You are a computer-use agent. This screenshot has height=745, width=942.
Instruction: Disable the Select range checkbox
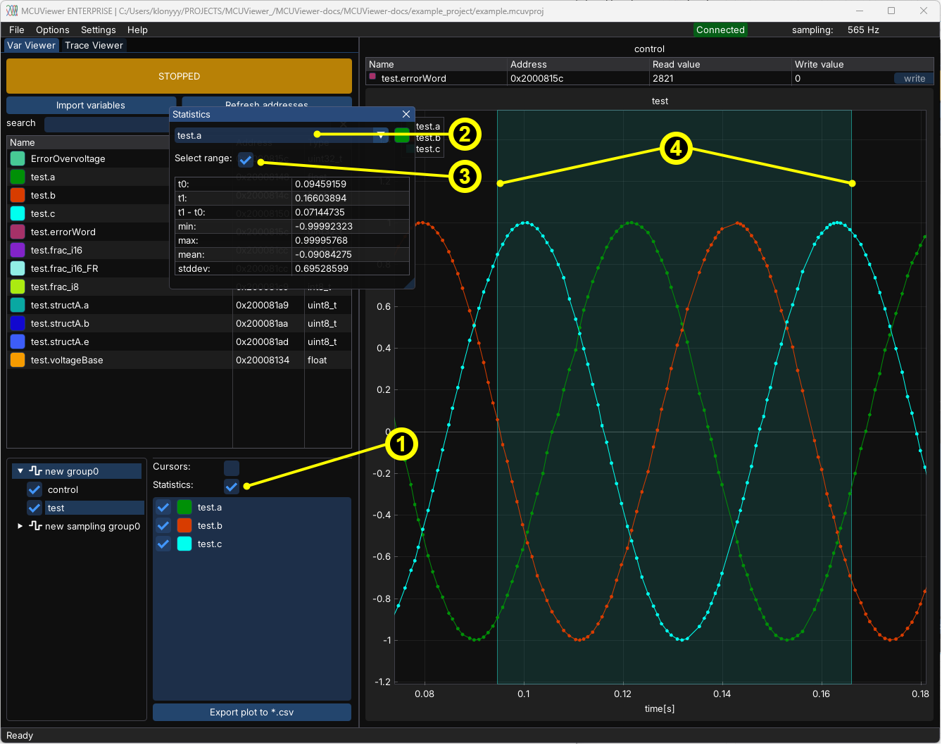(246, 159)
